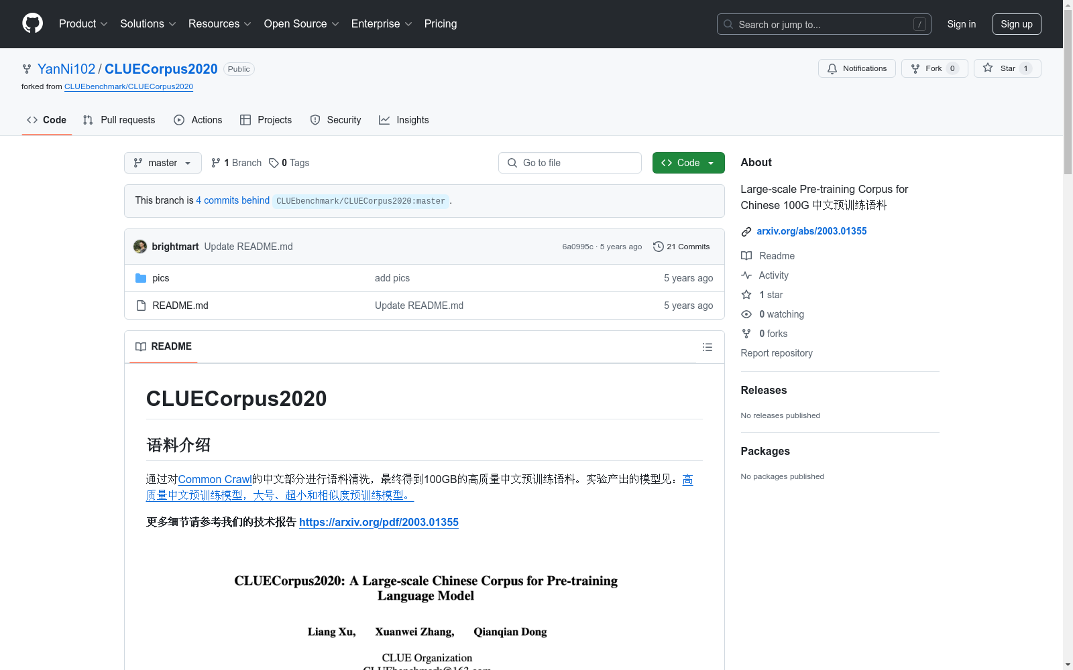
Task: Open the 0 Tags link
Action: 289,163
